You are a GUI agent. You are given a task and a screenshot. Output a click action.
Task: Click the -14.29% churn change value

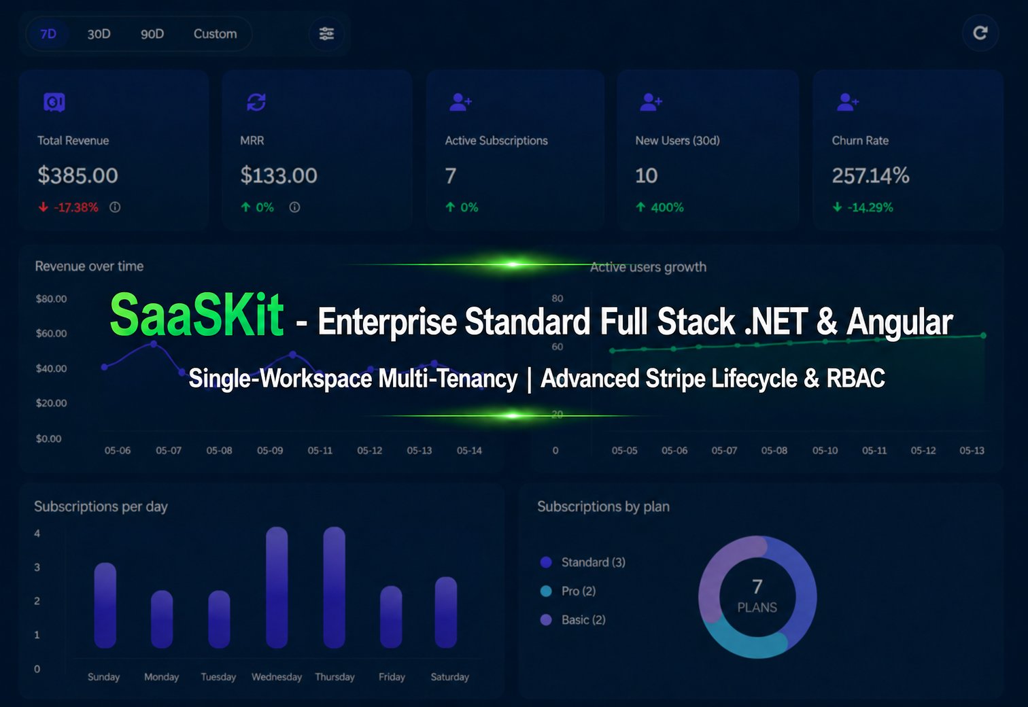(870, 207)
